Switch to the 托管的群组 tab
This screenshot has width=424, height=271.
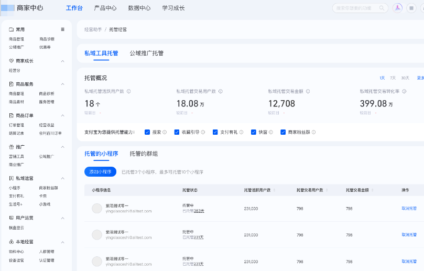(x=144, y=154)
